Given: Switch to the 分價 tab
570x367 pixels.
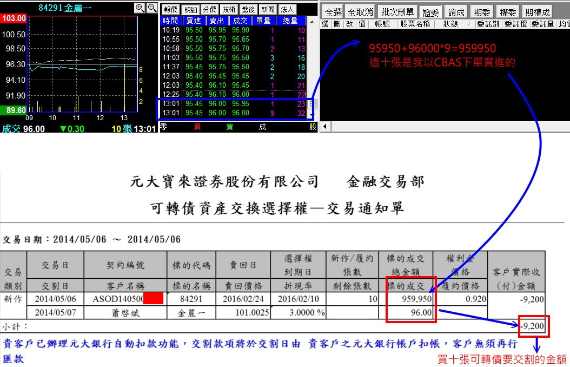Looking at the screenshot, I should tap(210, 9).
